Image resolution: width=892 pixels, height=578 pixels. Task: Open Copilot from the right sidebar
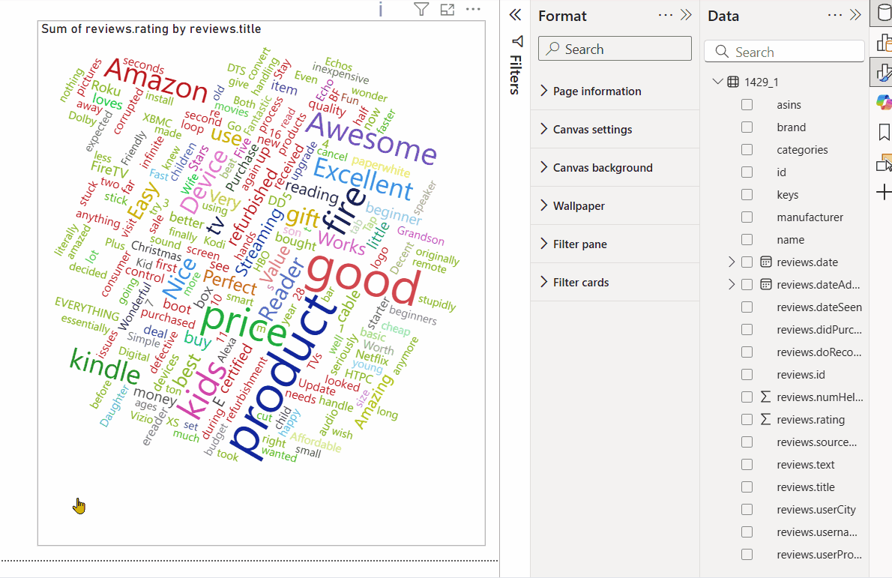point(883,101)
